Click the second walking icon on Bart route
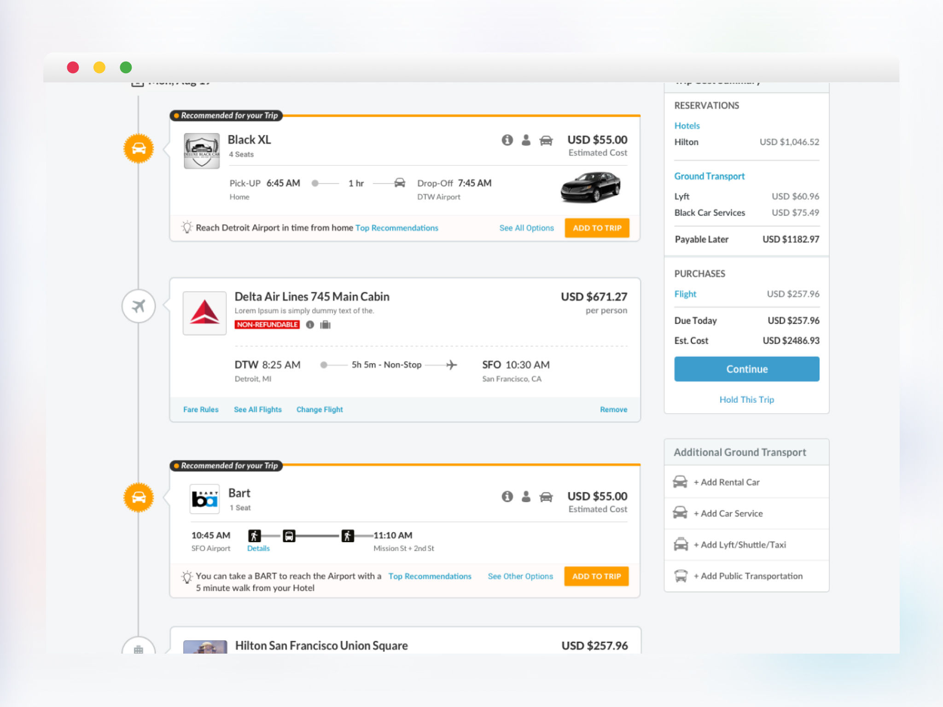 point(348,536)
